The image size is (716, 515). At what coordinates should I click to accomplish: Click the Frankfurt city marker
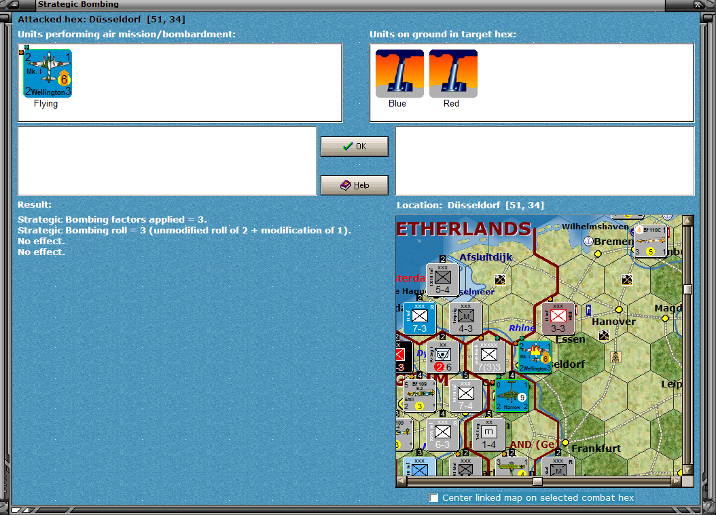[x=565, y=442]
